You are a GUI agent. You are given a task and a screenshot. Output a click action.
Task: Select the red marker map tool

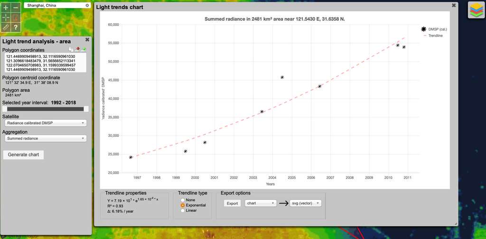(17, 17)
